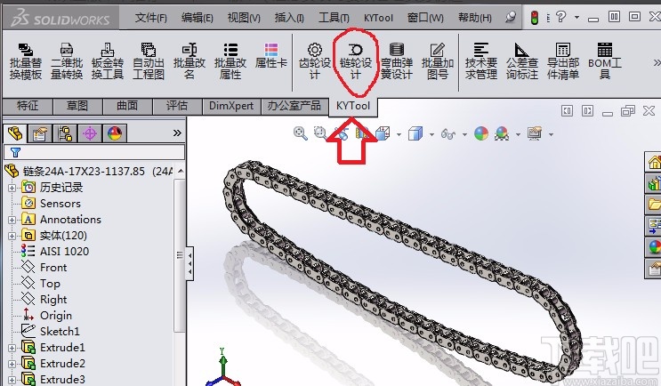Open the 弯曲弹簧设计 tool
Viewport: 661px width, 386px height.
(x=396, y=61)
